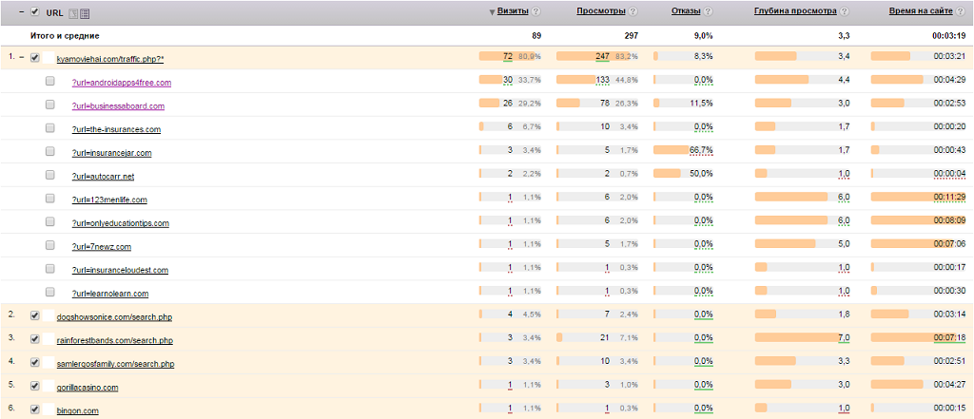Open rainforestbands.com/search.php link
This screenshot has width=974, height=419.
pyautogui.click(x=114, y=341)
